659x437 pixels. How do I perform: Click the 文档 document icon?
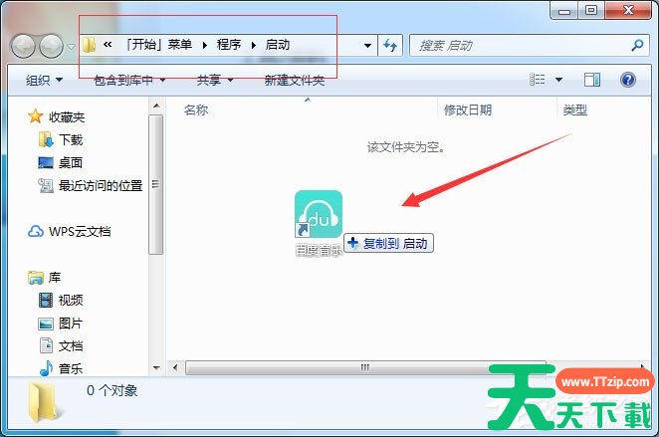coord(46,345)
